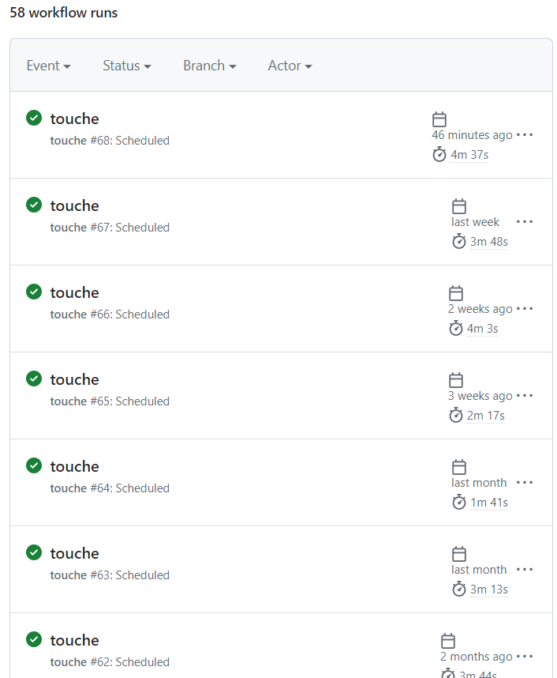Screen dimensions: 557x678
Task: Click the calendar icon next to '46 minutes ago'
Action: pos(439,119)
